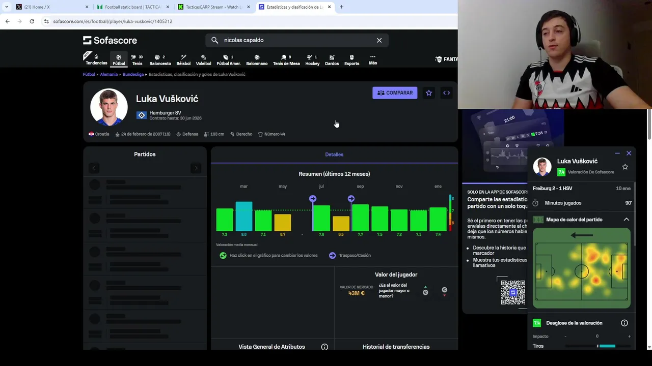
Task: Select Esports category
Action: point(351,59)
